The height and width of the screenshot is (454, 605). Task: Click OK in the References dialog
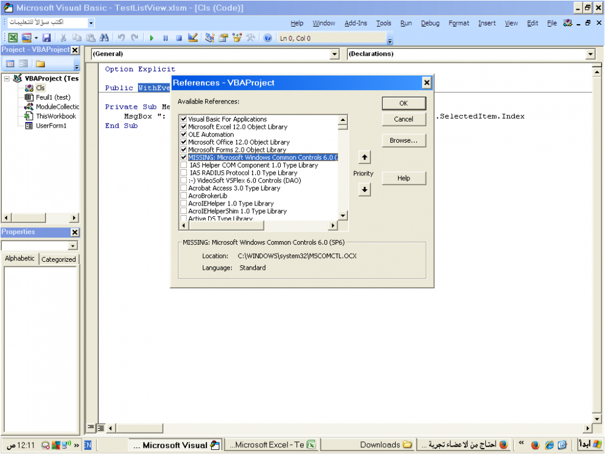[404, 103]
